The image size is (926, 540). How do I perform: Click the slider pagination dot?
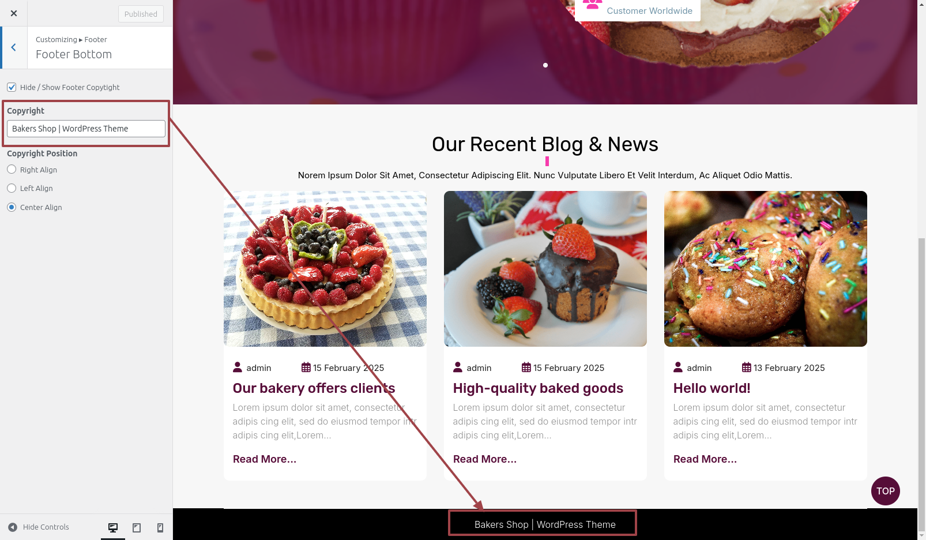click(x=545, y=65)
